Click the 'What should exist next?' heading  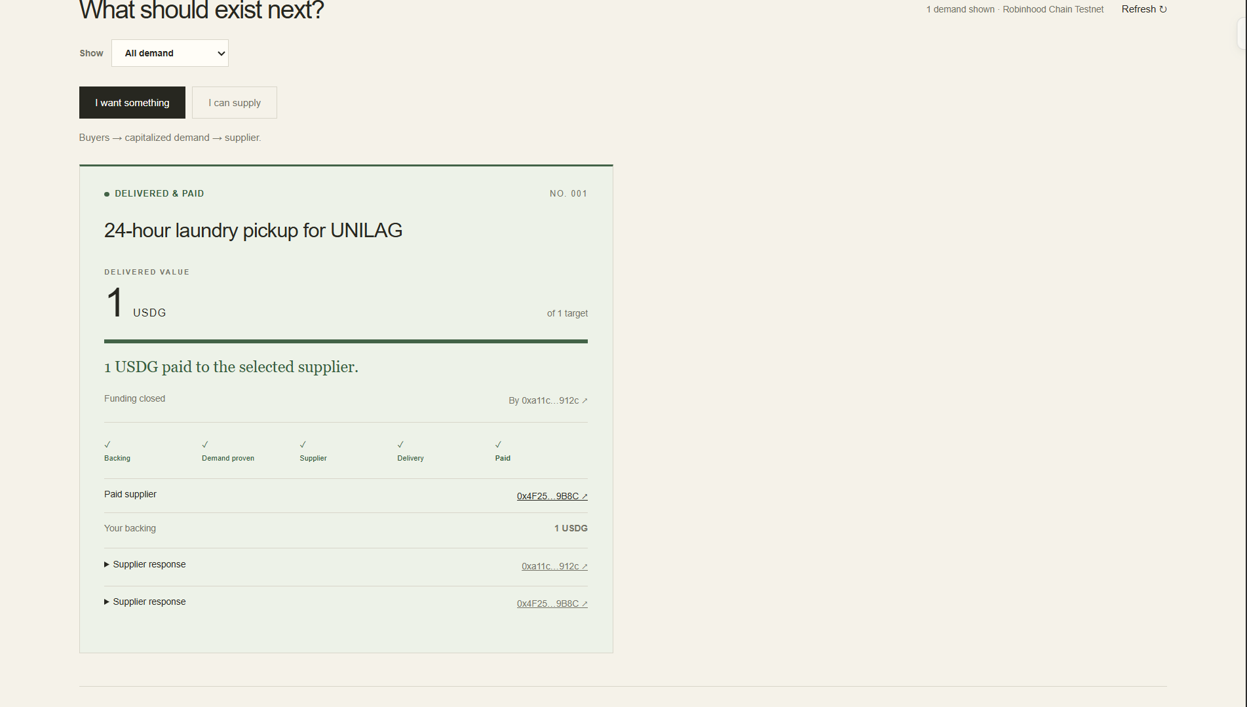pyautogui.click(x=202, y=10)
